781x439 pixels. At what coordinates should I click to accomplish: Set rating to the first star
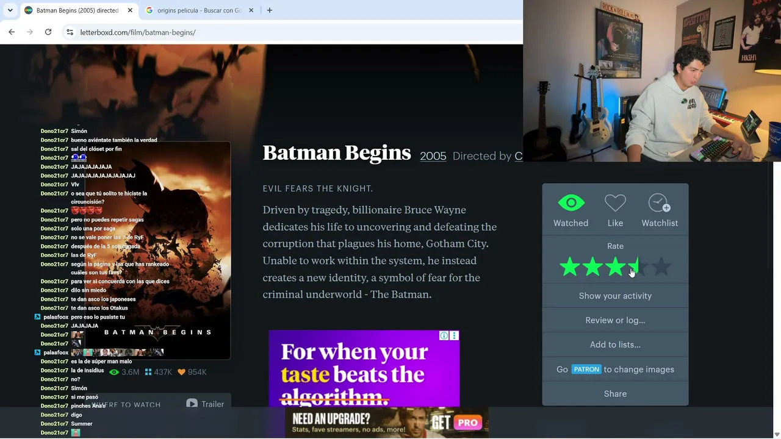570,267
